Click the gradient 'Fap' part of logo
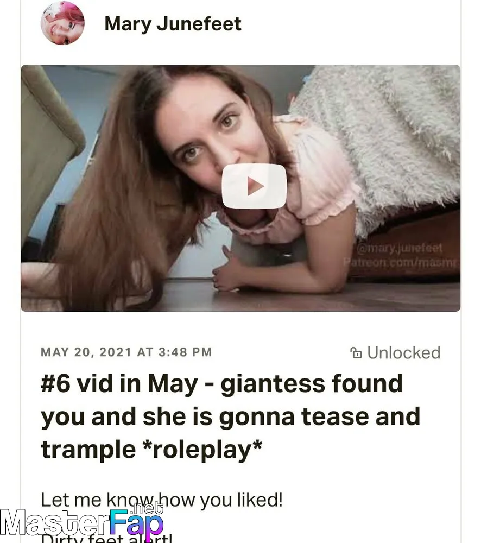Screen dimensions: 481x543 tap(136, 524)
